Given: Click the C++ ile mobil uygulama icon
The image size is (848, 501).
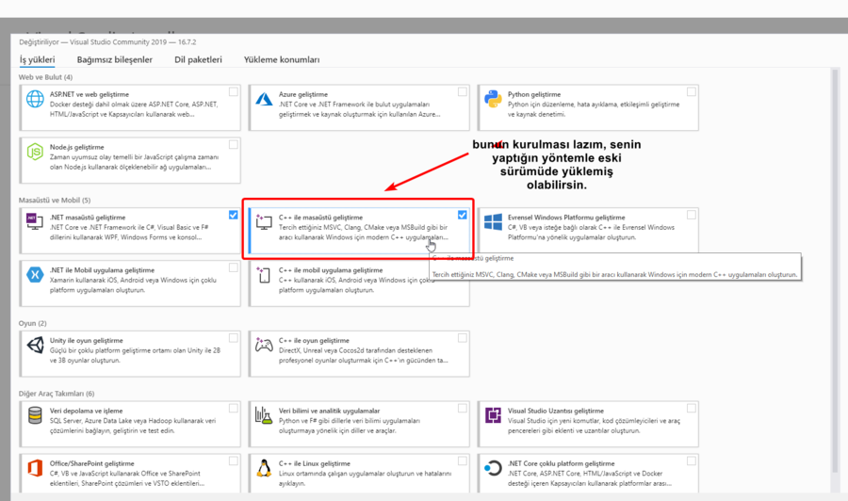Looking at the screenshot, I should [264, 275].
